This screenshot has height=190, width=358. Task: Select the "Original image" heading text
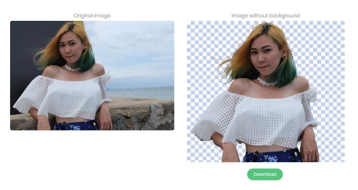(92, 15)
